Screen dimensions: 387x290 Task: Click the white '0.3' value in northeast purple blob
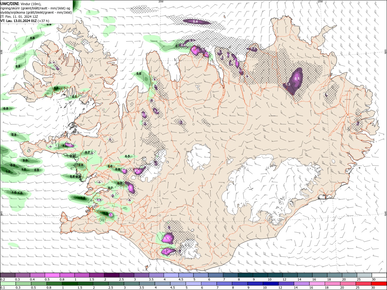tap(288, 84)
